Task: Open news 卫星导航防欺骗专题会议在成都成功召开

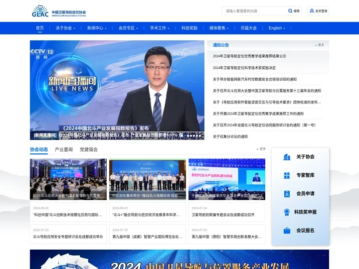Action: [x=223, y=215]
